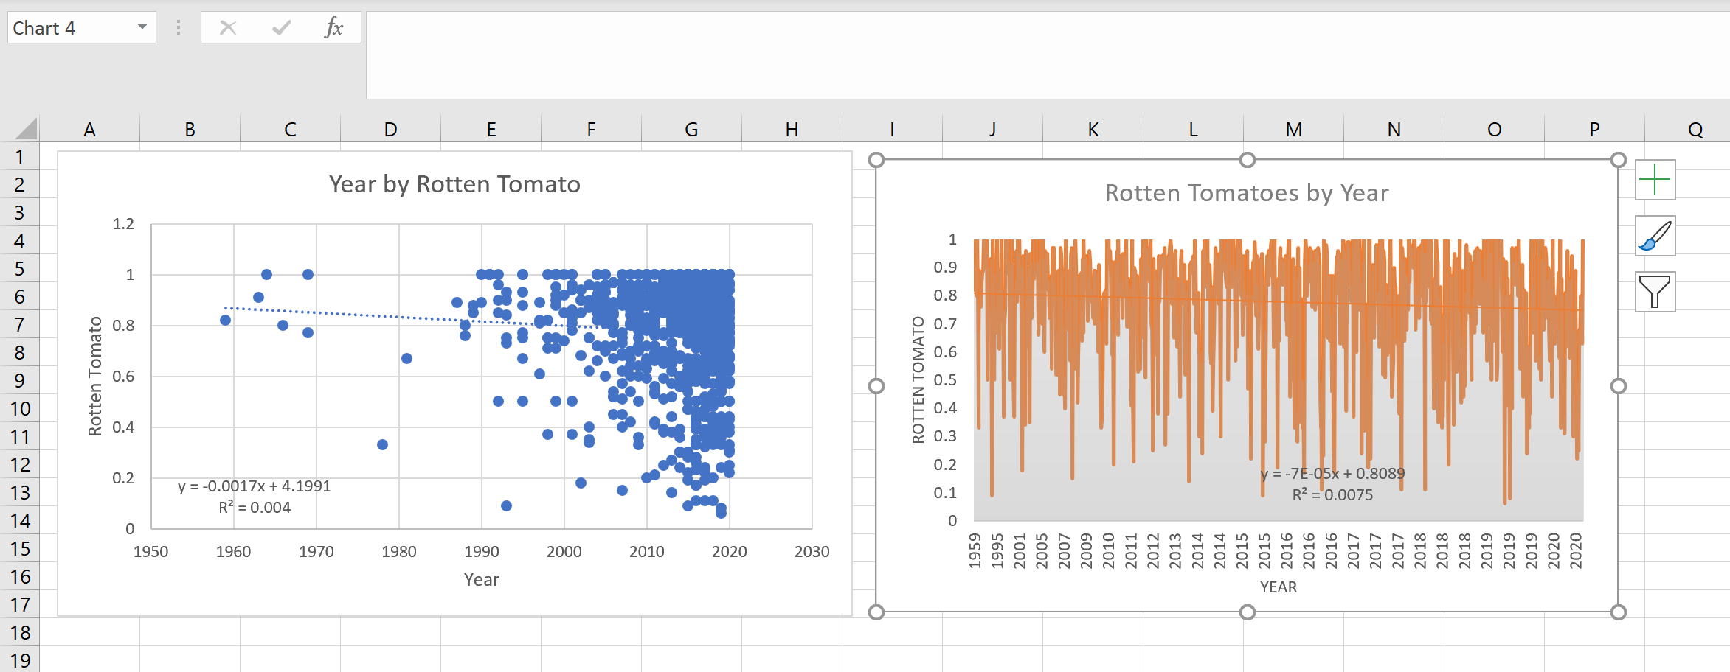Select the Rotten Tomatoes by Year chart title
Image resolution: width=1730 pixels, height=672 pixels.
pos(1246,192)
